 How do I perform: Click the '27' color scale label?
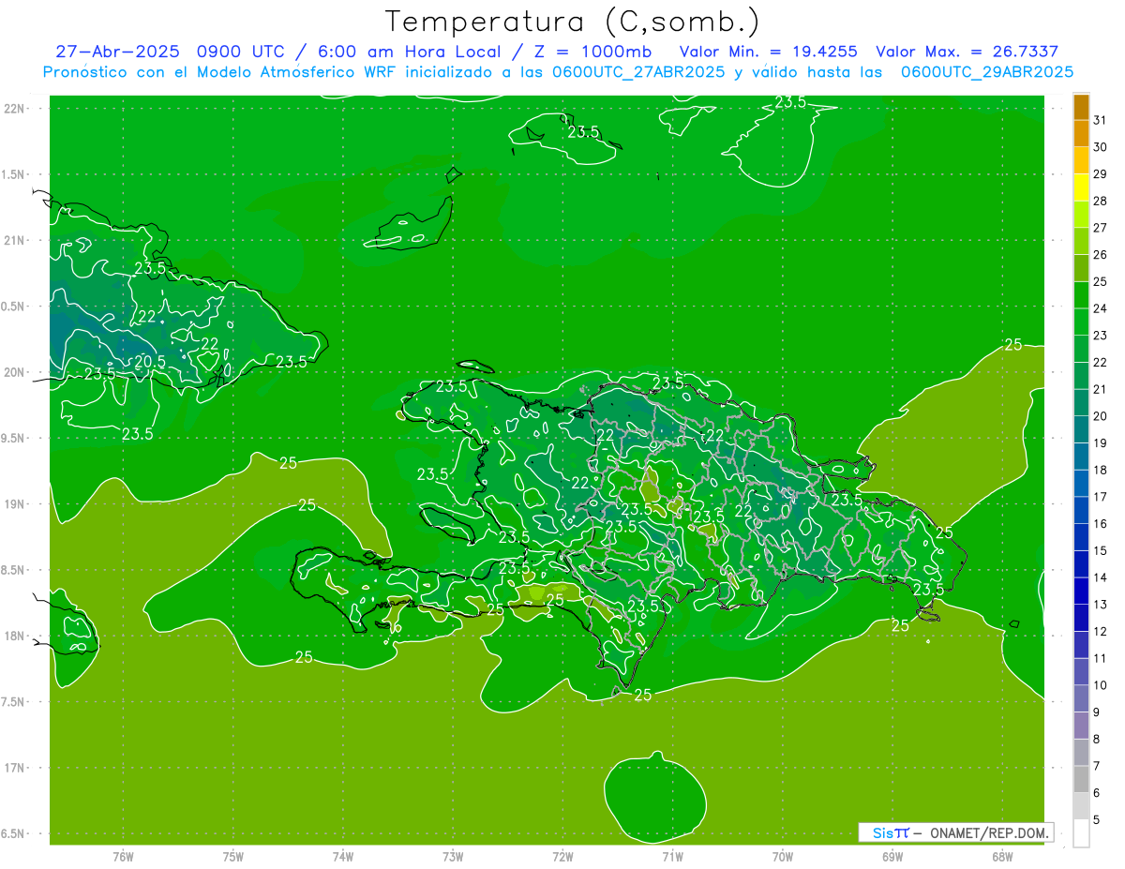[1101, 227]
